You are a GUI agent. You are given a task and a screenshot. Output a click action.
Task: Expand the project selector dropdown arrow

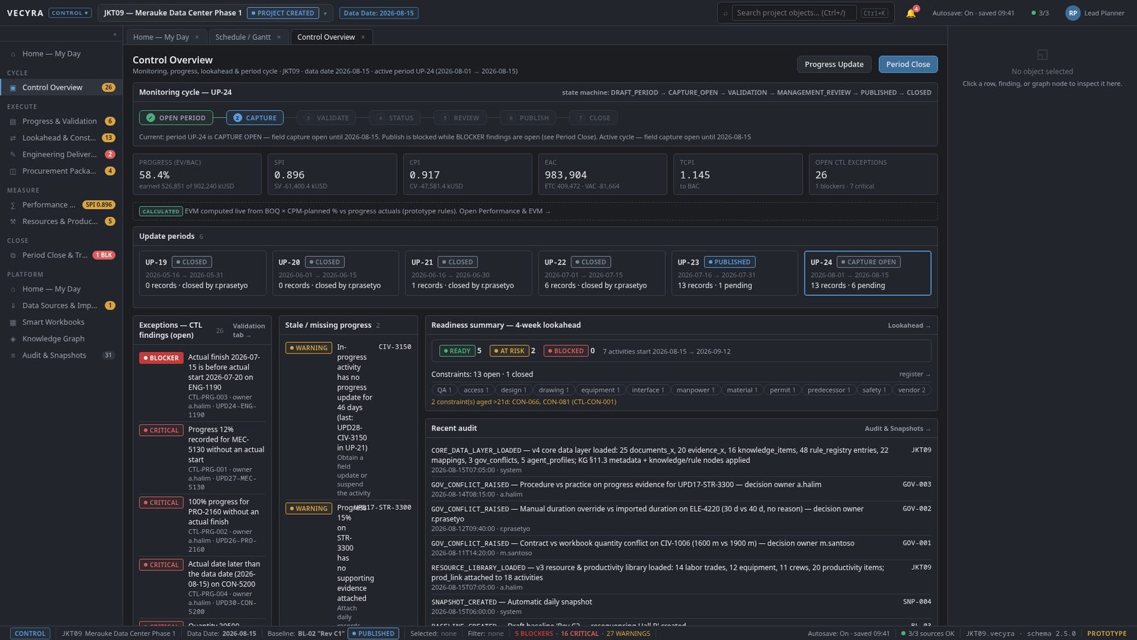(x=325, y=13)
